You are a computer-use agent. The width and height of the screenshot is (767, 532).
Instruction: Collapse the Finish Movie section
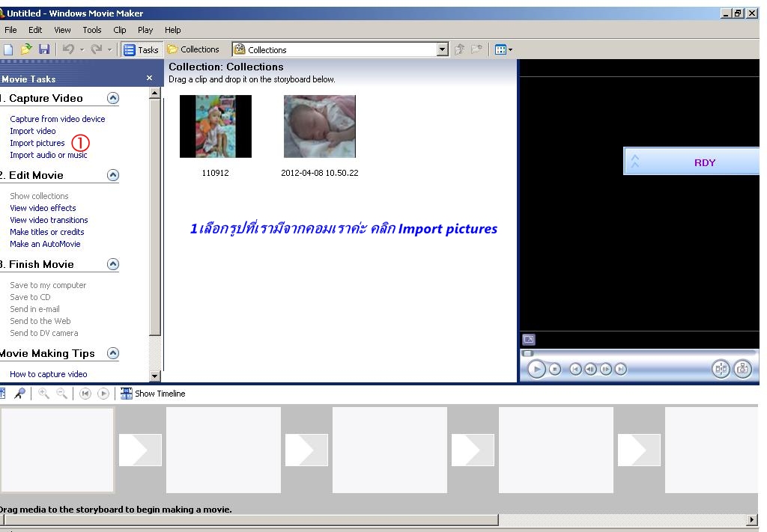coord(113,264)
